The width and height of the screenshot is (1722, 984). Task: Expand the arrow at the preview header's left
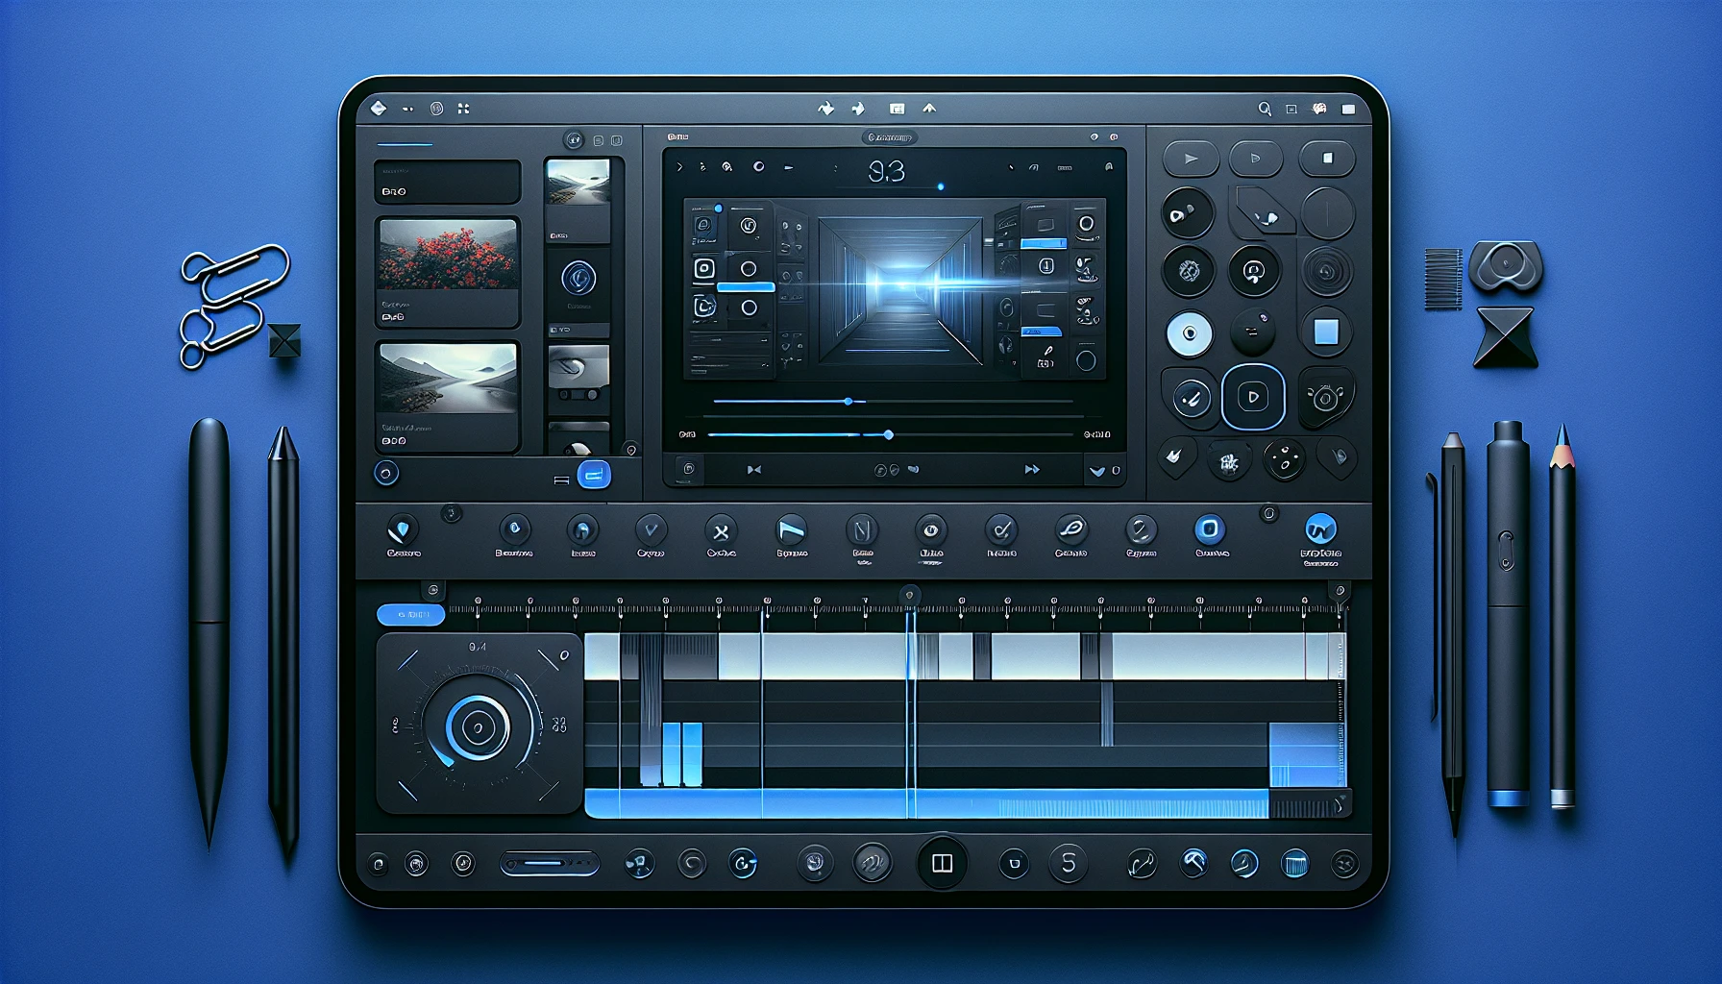click(x=679, y=167)
